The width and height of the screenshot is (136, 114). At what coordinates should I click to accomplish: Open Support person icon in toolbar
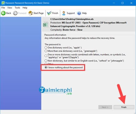coord(64,13)
